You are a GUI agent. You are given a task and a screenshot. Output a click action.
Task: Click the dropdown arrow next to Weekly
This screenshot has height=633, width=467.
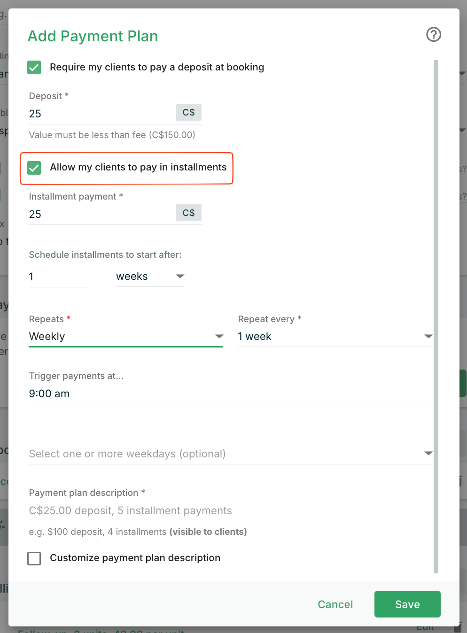pyautogui.click(x=219, y=336)
